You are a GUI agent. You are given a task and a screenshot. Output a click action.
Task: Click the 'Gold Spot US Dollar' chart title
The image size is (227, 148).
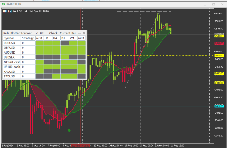coord(39,11)
